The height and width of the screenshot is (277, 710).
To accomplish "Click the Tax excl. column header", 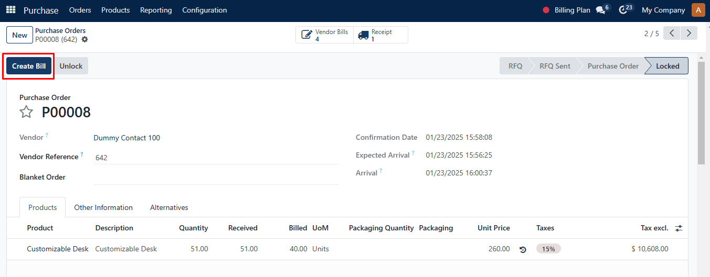I will pos(654,228).
